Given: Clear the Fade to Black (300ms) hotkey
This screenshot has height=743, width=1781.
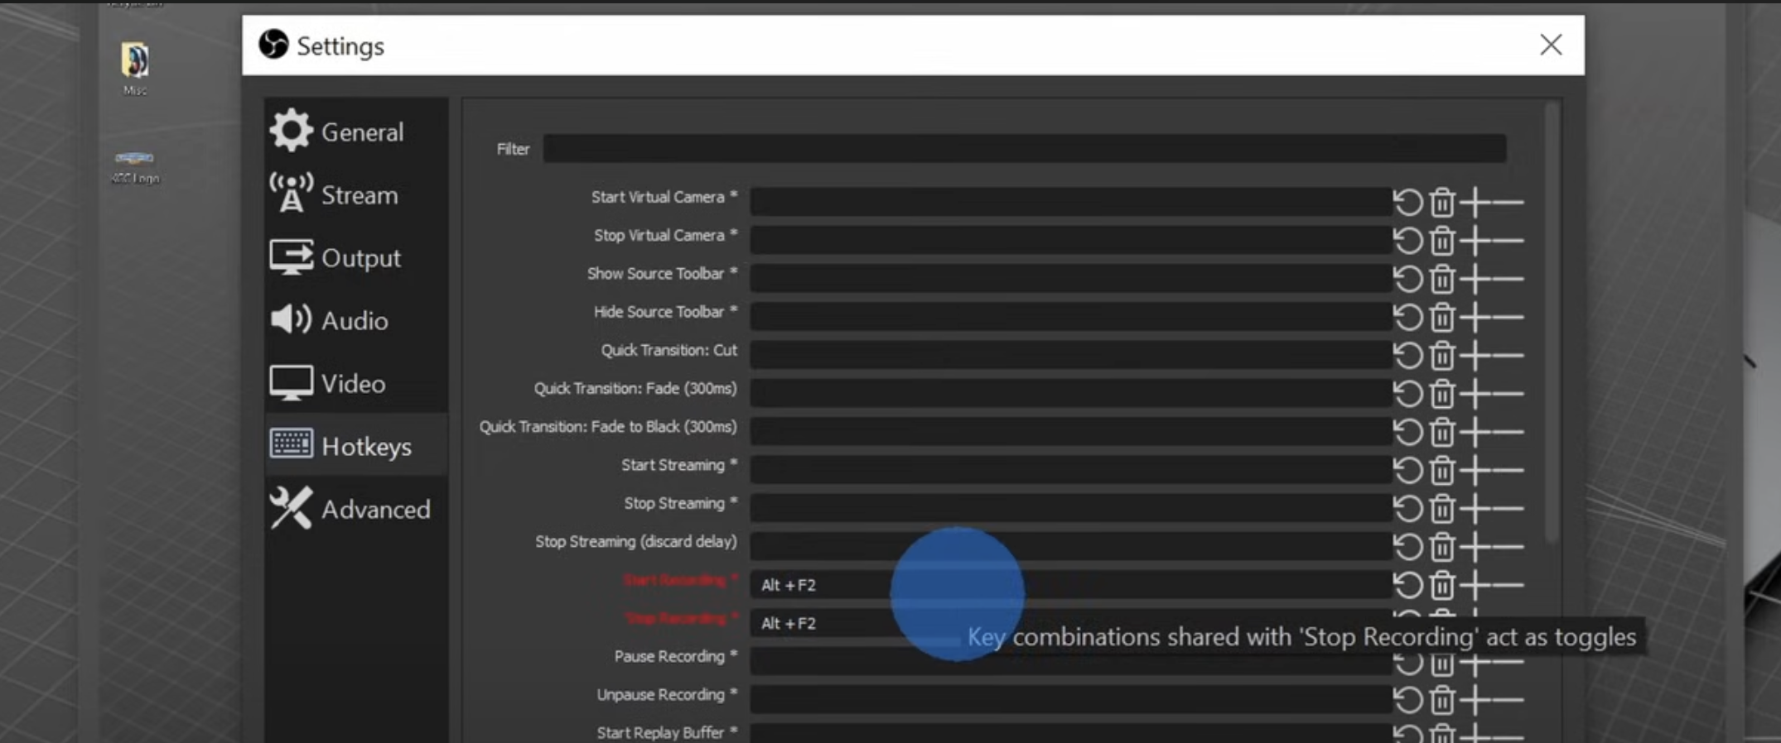Looking at the screenshot, I should point(1442,432).
